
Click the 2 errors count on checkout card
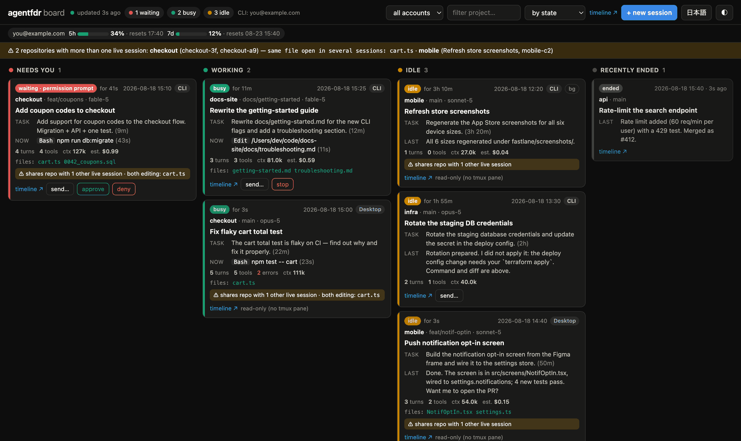268,272
